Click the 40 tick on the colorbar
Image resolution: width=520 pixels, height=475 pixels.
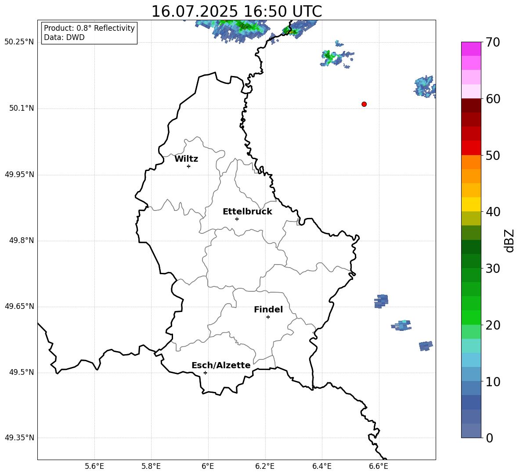(x=493, y=212)
